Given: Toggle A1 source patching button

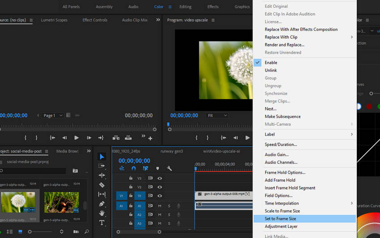Looking at the screenshot, I should 122,206.
